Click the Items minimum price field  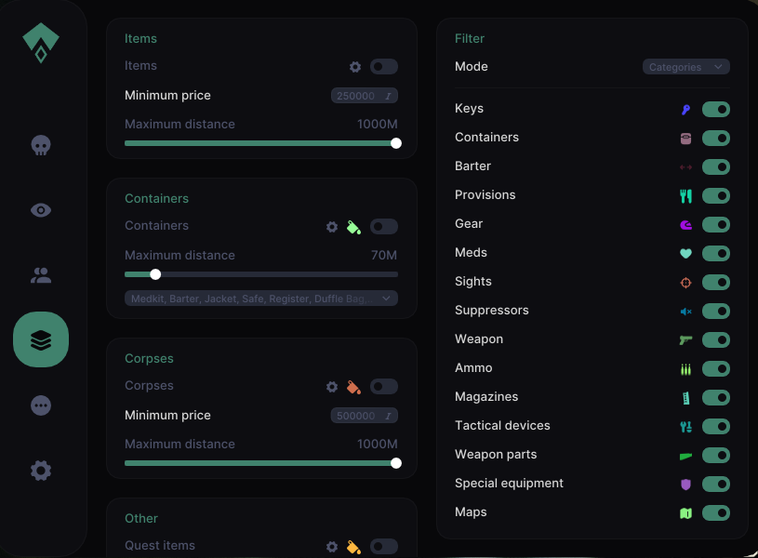pos(365,96)
